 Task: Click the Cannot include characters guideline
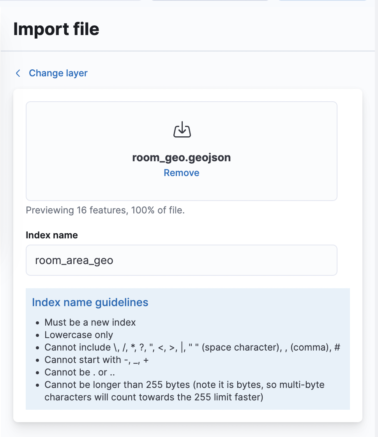tap(193, 347)
